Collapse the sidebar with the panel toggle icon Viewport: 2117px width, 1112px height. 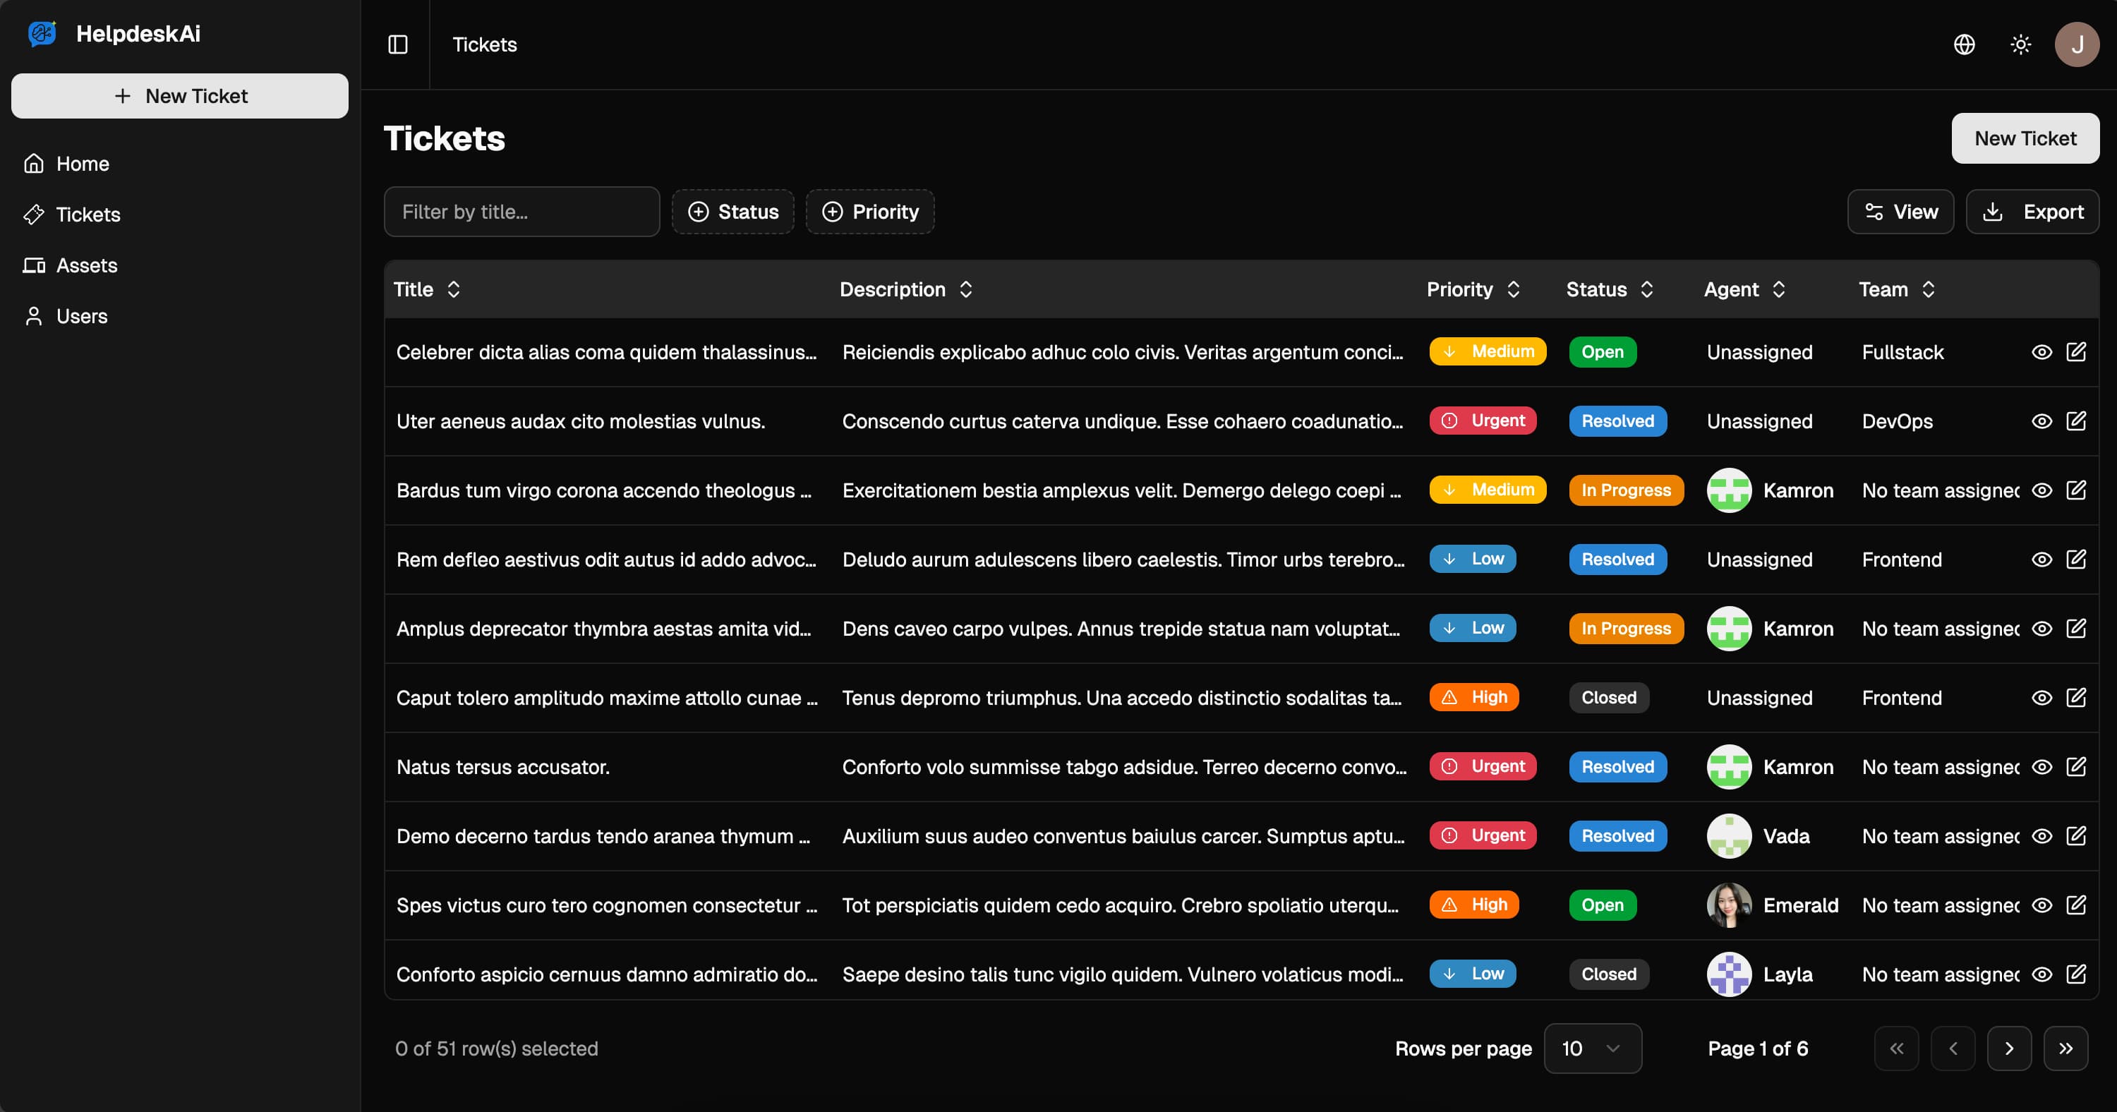pyautogui.click(x=398, y=44)
